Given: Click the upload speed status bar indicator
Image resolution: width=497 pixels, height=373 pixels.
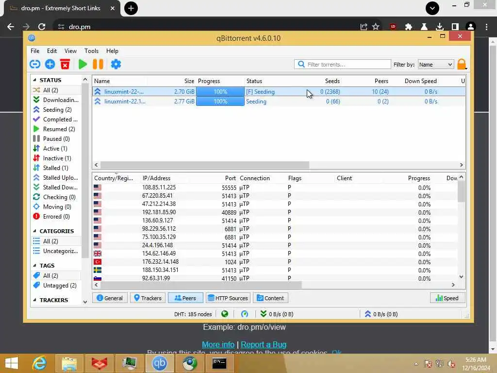Looking at the screenshot, I should pos(381,314).
